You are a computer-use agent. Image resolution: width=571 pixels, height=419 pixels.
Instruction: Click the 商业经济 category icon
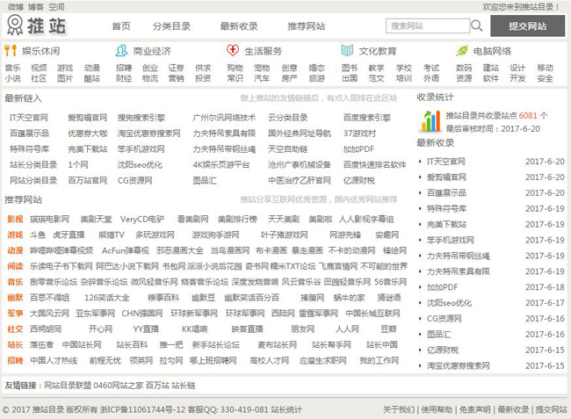[122, 51]
